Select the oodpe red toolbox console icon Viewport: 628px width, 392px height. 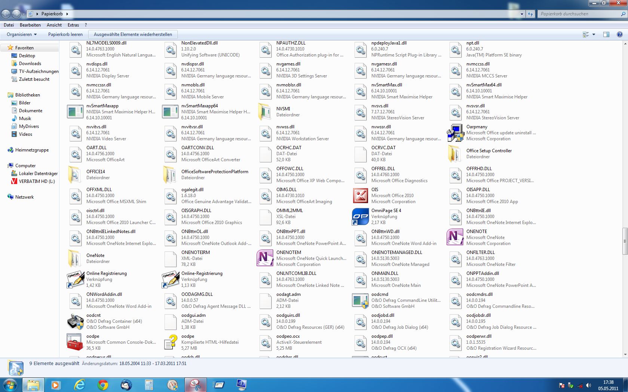[75, 342]
